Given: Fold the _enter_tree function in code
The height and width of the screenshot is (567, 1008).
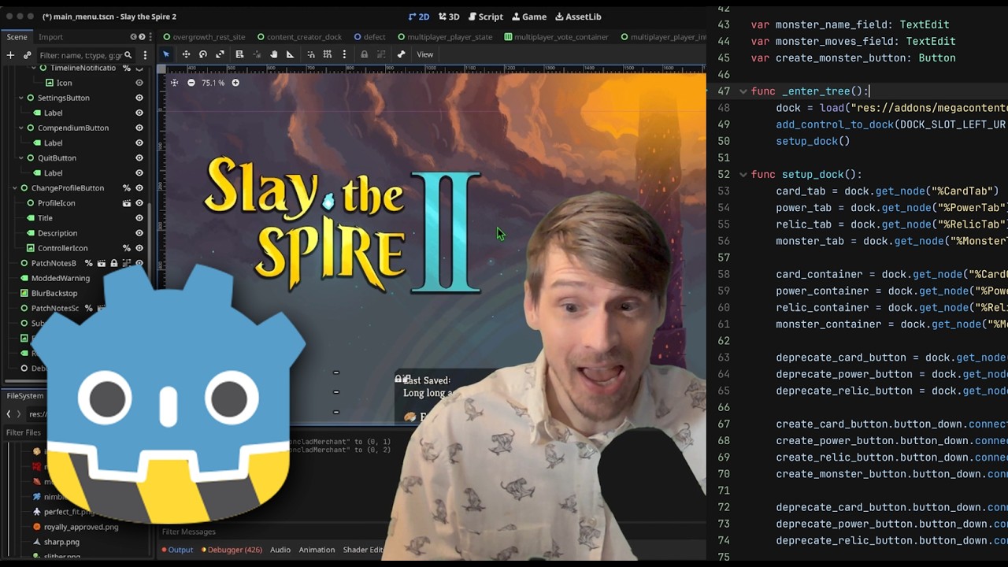Looking at the screenshot, I should tap(743, 91).
